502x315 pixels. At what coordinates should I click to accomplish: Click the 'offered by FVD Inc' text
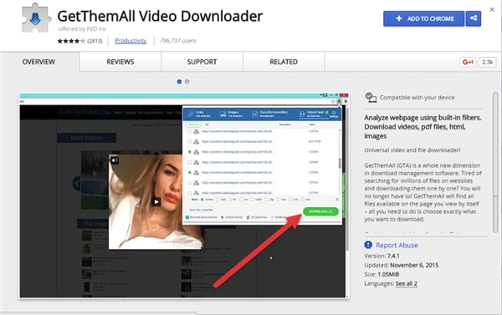(x=82, y=29)
